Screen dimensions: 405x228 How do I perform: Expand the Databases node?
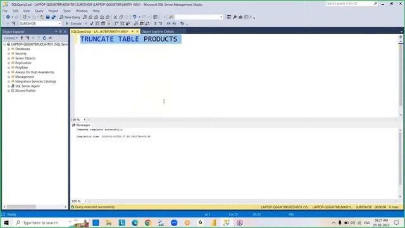click(9, 49)
